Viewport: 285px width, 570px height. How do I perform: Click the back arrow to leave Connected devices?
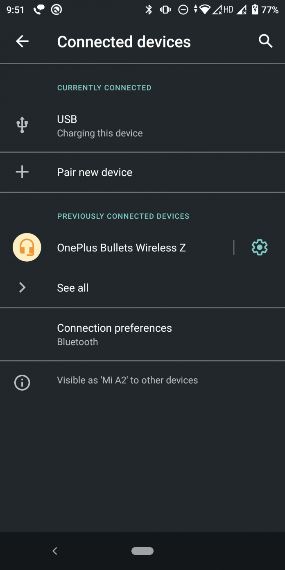tap(22, 41)
